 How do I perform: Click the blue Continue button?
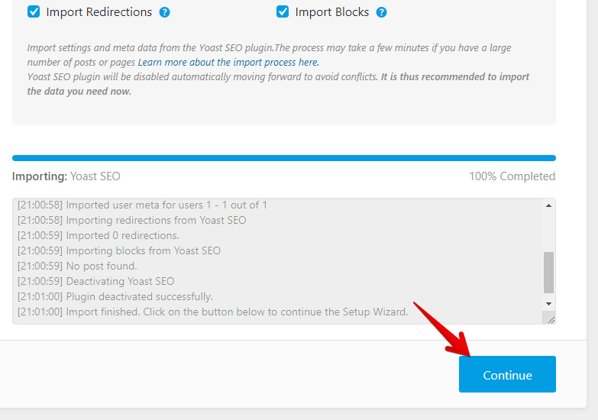(507, 374)
